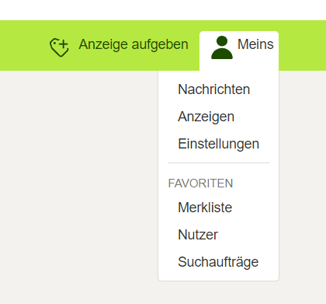Open the Merkliste favorites entry

(205, 208)
